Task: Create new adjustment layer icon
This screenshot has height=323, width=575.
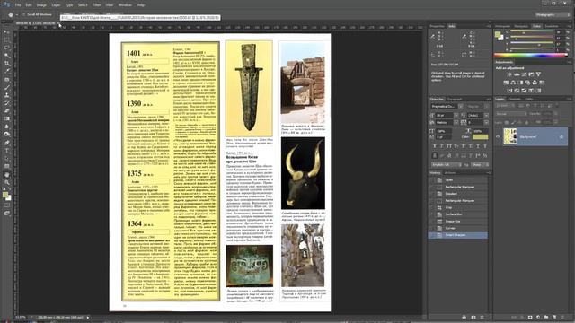Action: 538,317
